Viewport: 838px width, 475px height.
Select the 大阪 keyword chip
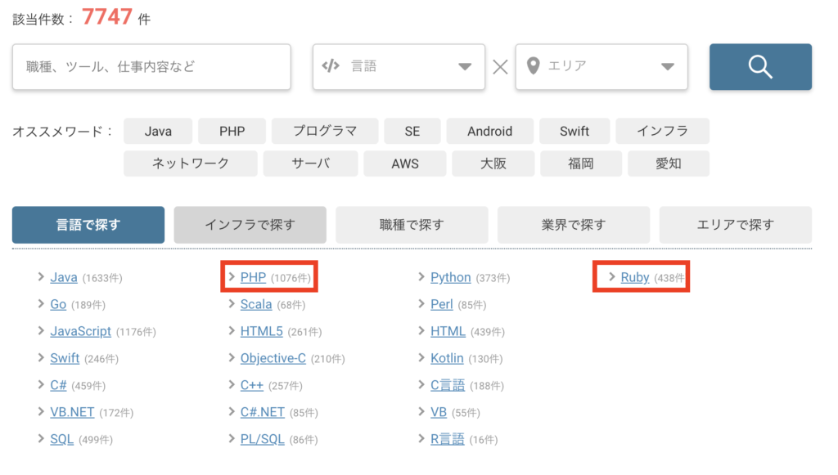point(493,164)
